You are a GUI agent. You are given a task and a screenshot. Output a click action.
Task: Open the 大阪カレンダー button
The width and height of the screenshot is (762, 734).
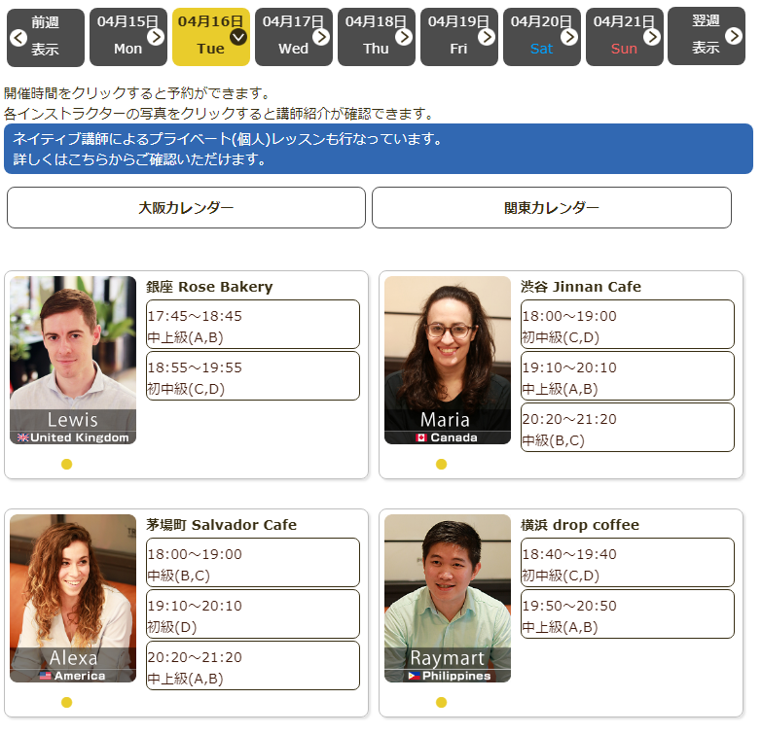(186, 208)
